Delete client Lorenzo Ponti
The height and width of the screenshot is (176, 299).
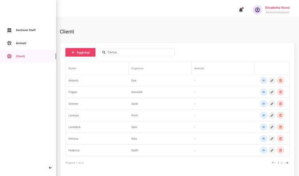click(x=280, y=115)
